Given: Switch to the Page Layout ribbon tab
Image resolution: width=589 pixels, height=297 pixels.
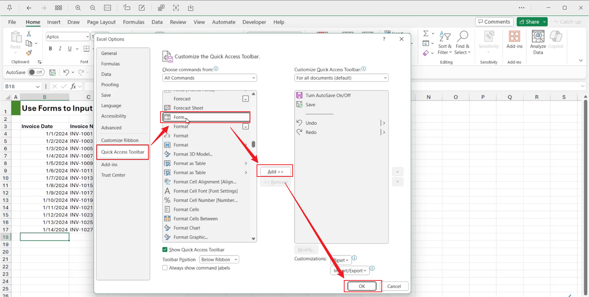Looking at the screenshot, I should click(101, 22).
